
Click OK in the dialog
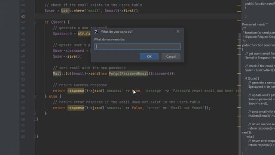point(149,56)
